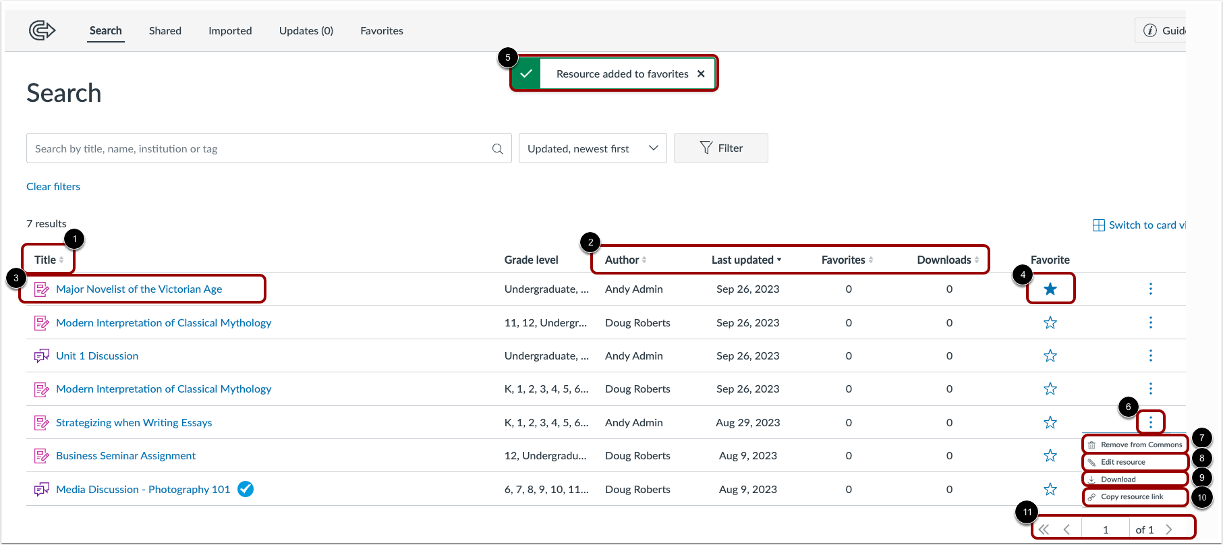Click assignment icon beside Business Seminar Assignment

[42, 456]
